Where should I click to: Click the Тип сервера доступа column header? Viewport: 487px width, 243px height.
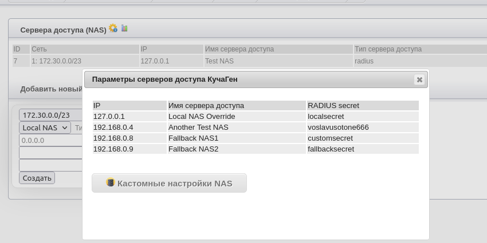click(x=388, y=49)
